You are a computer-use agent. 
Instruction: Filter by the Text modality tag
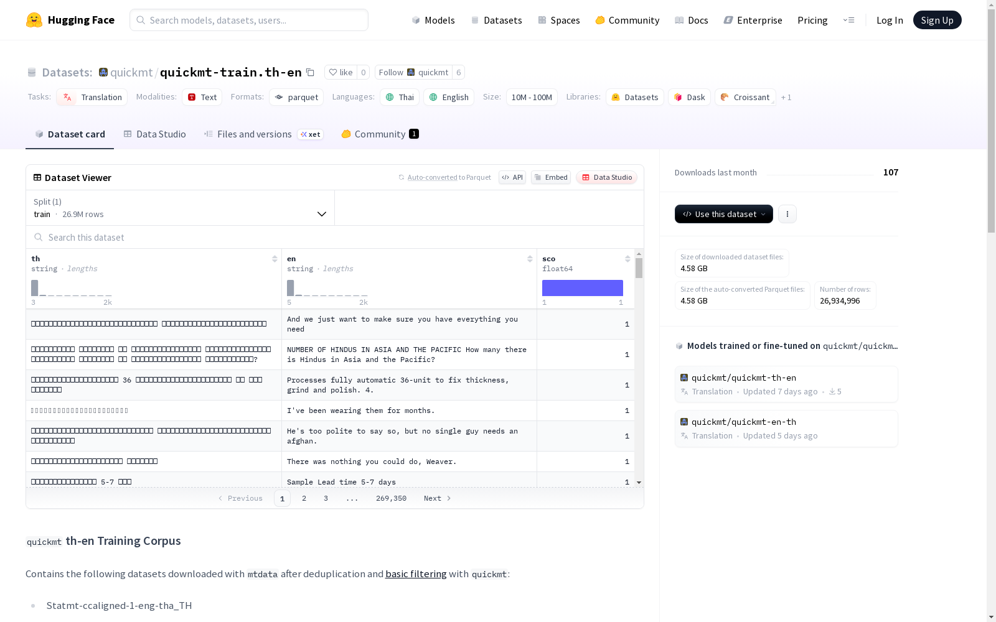click(x=202, y=97)
